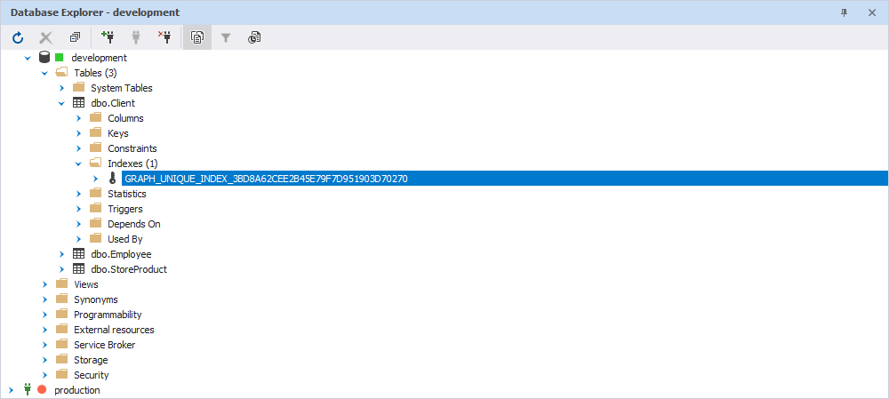Collapse the Tables (3) node
Screen dimensions: 889x399
point(44,73)
